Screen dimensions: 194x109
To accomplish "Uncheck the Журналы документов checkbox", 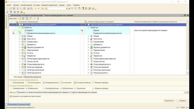I will tap(22, 47).
